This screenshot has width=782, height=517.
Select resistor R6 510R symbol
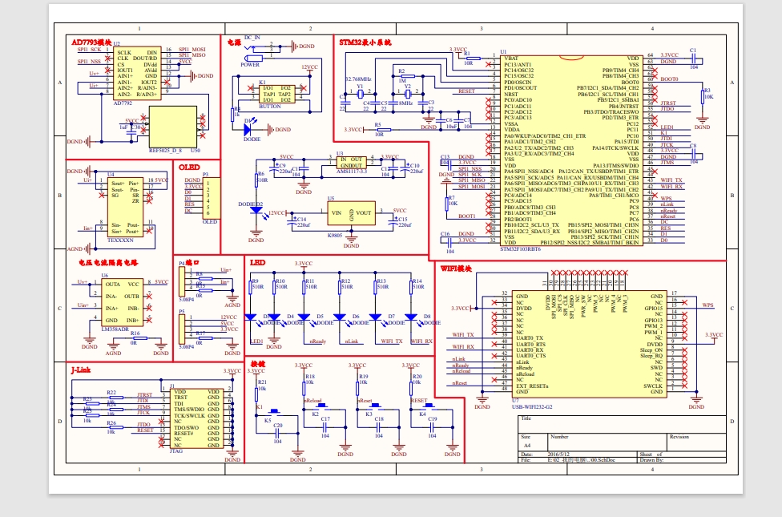[x=256, y=180]
